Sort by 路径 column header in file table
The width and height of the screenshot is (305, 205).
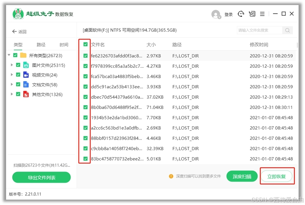pyautogui.click(x=177, y=45)
